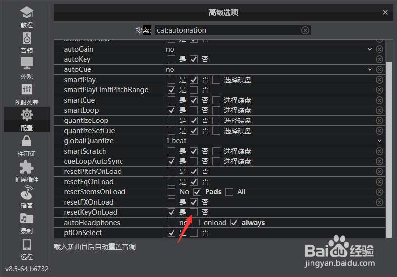Reset quantizeSetCue with its circle-X icon
The height and width of the screenshot is (277, 397).
(380, 131)
